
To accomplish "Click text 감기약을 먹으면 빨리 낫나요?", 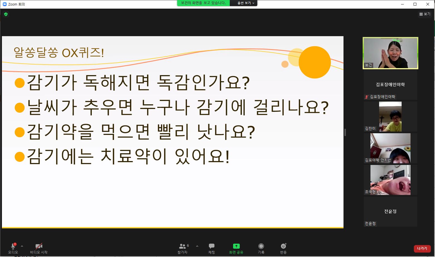I will [141, 132].
